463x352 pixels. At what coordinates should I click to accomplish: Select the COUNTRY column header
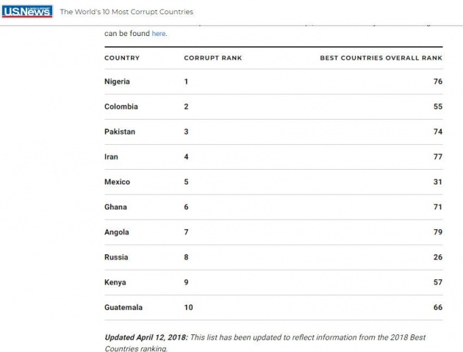click(122, 58)
